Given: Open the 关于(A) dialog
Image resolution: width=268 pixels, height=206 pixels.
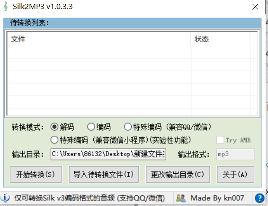Looking at the screenshot, I should 235,174.
